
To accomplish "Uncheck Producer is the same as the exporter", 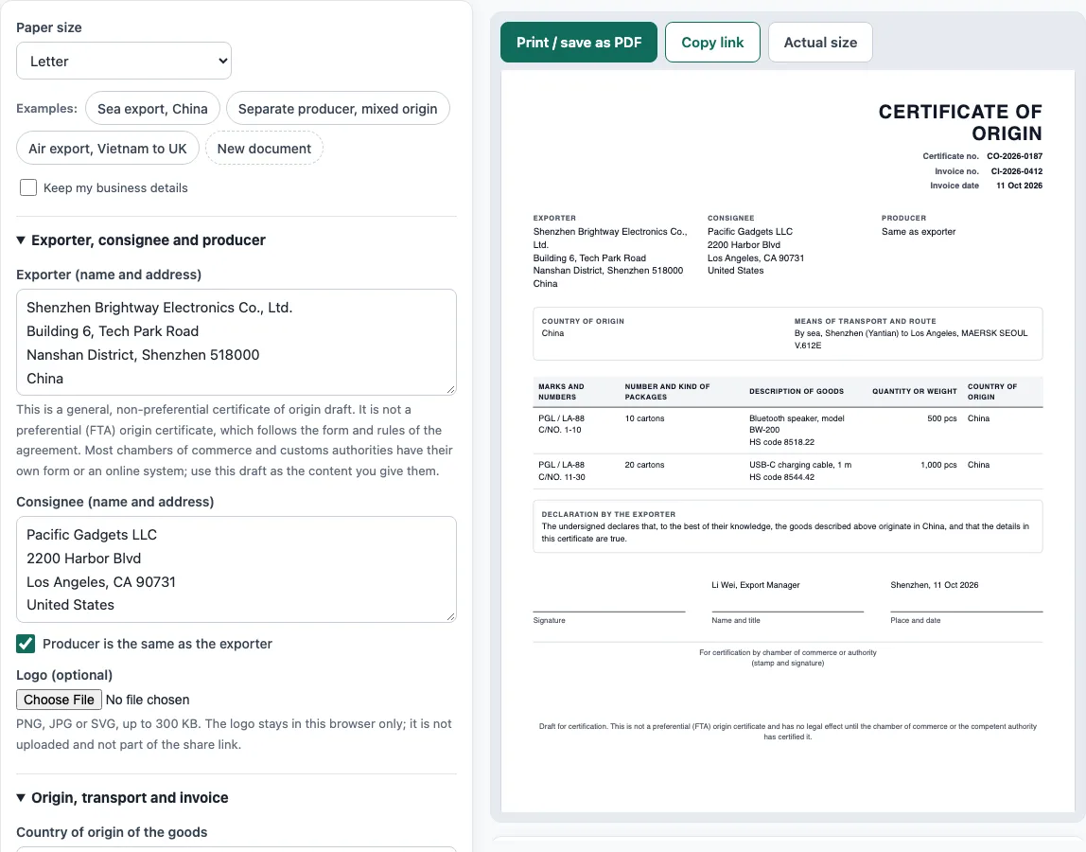I will click(x=26, y=644).
